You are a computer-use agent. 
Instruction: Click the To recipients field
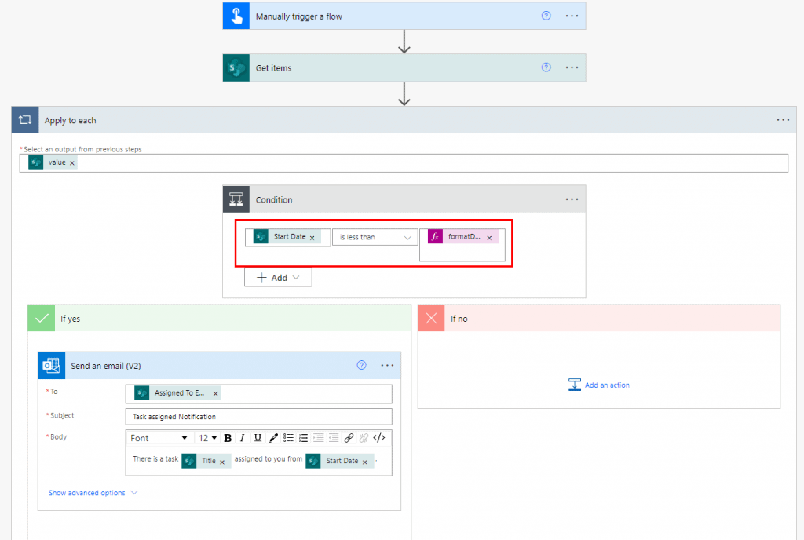tap(258, 393)
